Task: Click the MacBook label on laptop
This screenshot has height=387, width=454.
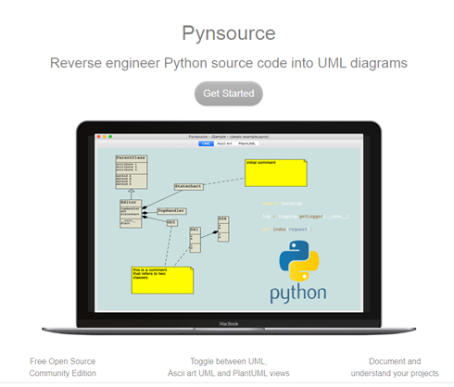Action: click(x=229, y=324)
